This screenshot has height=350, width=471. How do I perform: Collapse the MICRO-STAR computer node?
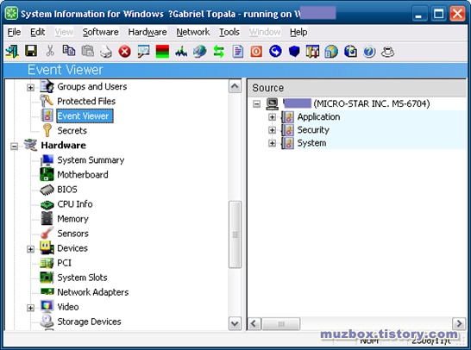[256, 104]
